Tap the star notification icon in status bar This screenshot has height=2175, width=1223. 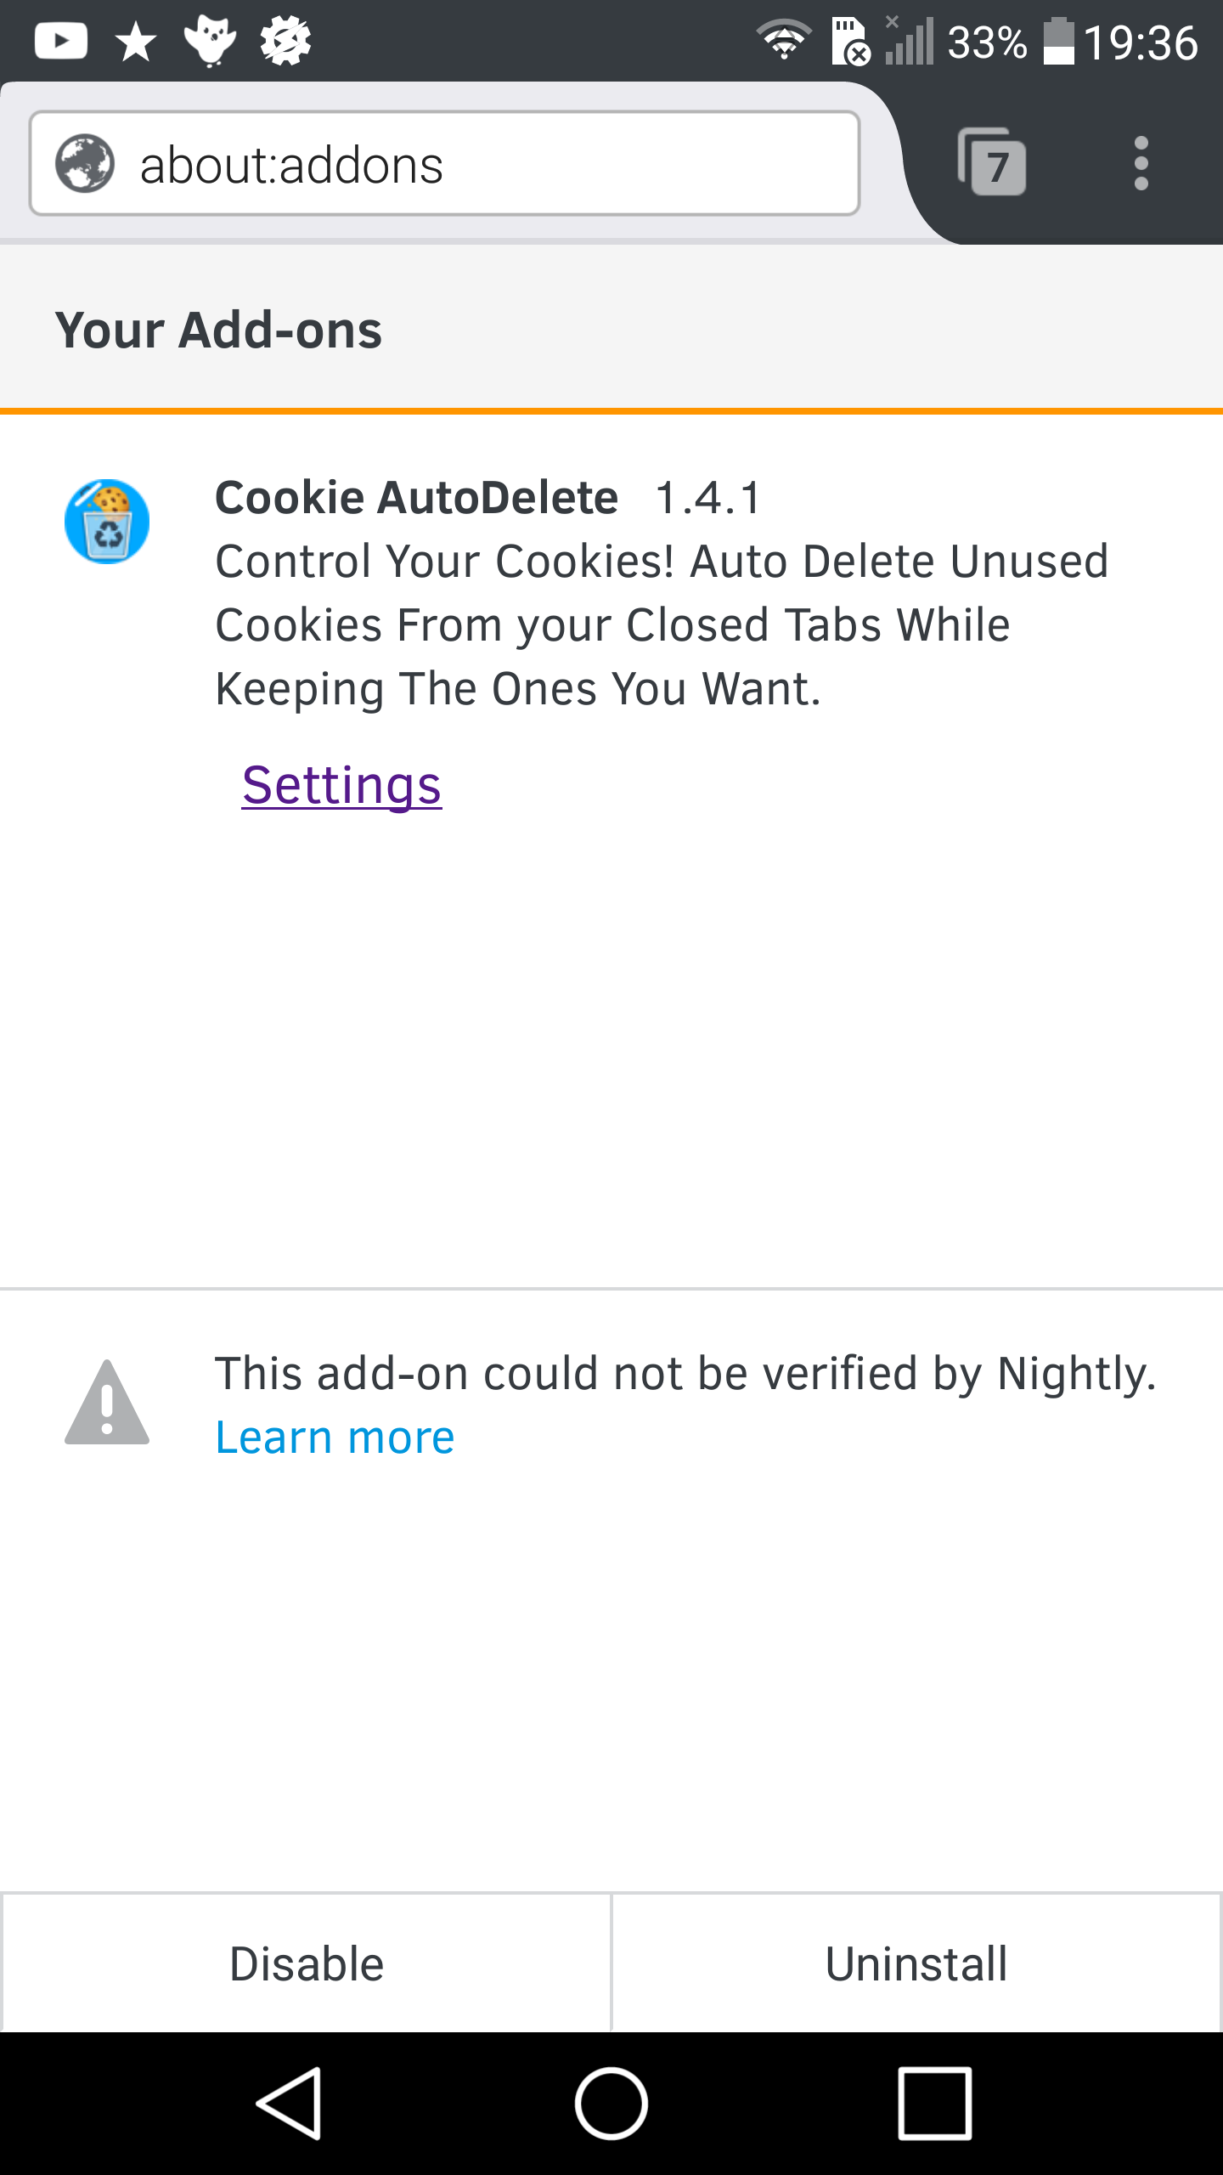coord(136,42)
